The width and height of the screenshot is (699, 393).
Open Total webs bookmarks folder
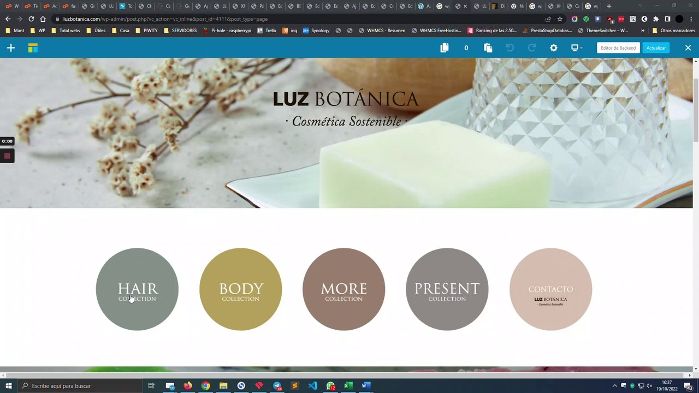(65, 31)
